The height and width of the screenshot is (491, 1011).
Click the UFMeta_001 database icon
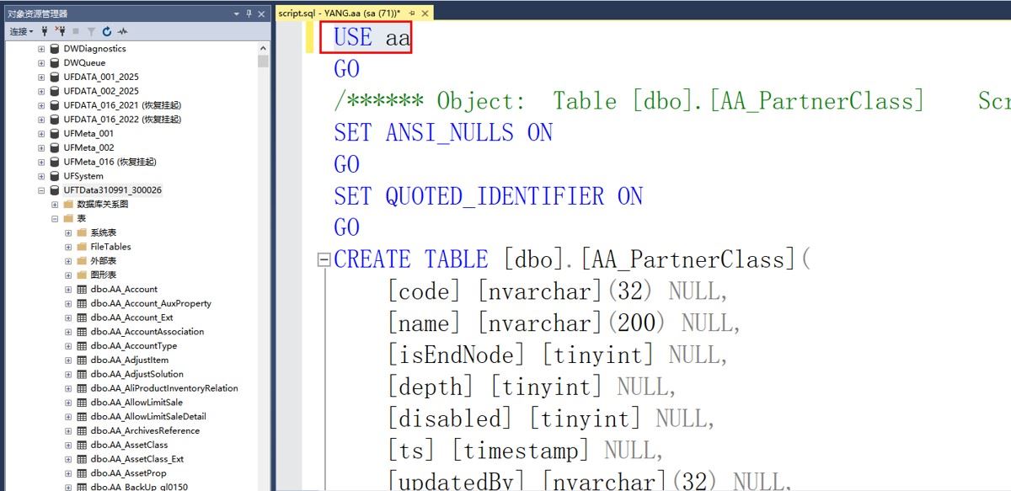(55, 133)
